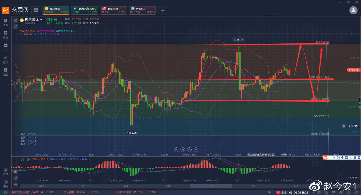The width and height of the screenshot is (361, 195).
Task: Open the user profile avatar
Action: point(353,10)
